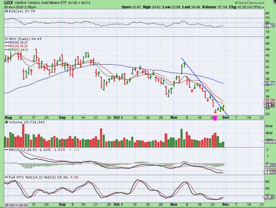
Task: Click the red MA(10) legend line marker
Action: click(x=6, y=46)
